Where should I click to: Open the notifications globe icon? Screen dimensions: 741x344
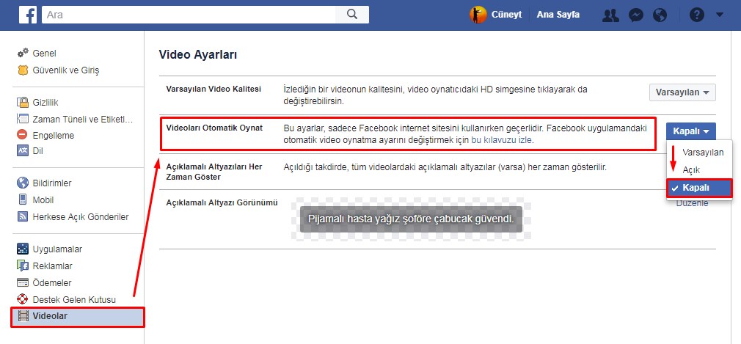tap(660, 15)
